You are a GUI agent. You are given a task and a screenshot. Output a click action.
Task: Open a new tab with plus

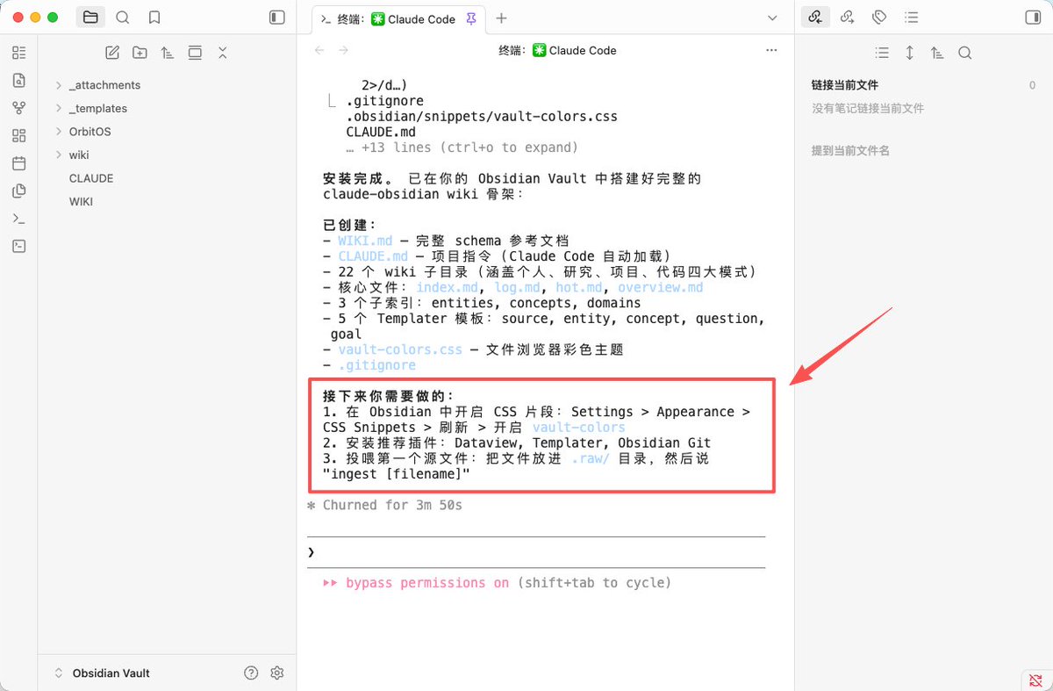point(501,18)
